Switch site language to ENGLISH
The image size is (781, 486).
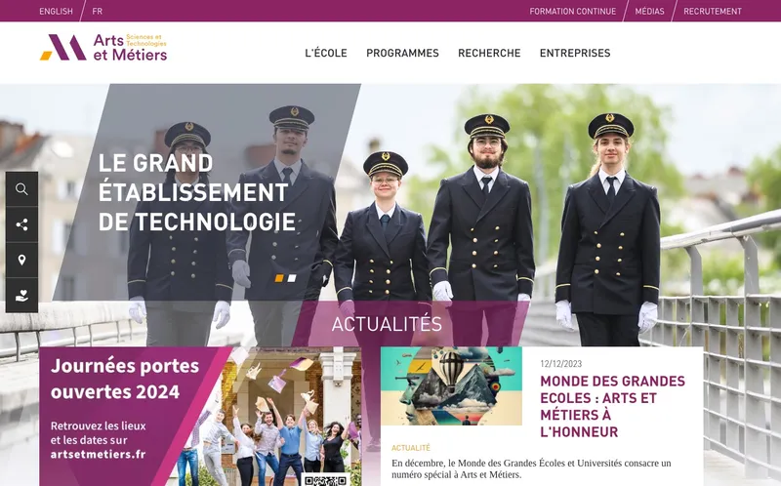(56, 11)
